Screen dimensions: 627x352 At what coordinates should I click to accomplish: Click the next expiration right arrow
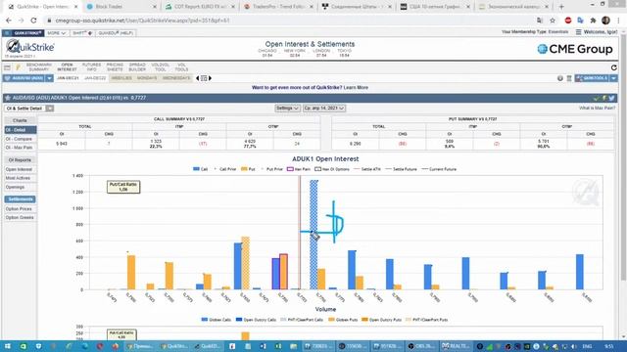[210, 78]
